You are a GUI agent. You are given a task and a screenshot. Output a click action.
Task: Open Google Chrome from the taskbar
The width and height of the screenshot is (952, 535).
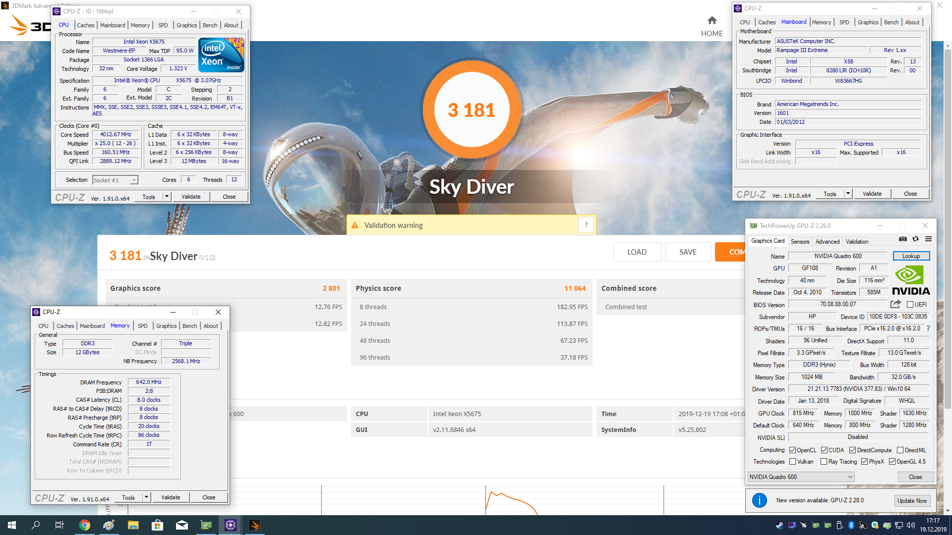tap(85, 525)
